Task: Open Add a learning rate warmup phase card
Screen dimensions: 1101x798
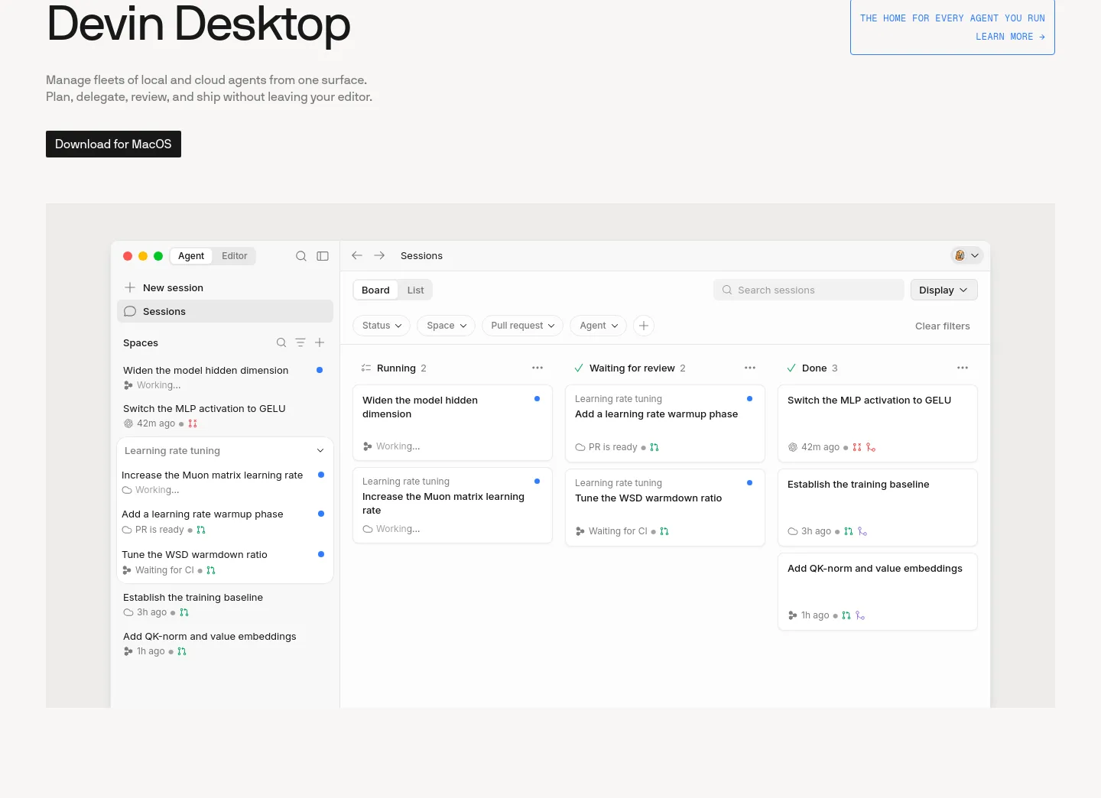Action: pos(665,423)
